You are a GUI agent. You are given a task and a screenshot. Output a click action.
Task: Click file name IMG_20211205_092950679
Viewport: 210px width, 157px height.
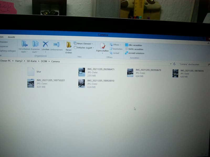[148, 70]
